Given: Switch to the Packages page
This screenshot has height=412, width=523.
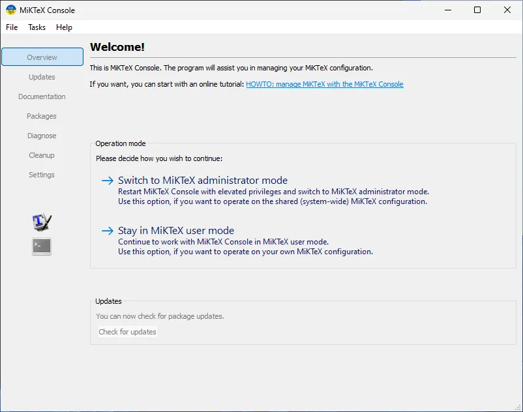Looking at the screenshot, I should pos(42,116).
